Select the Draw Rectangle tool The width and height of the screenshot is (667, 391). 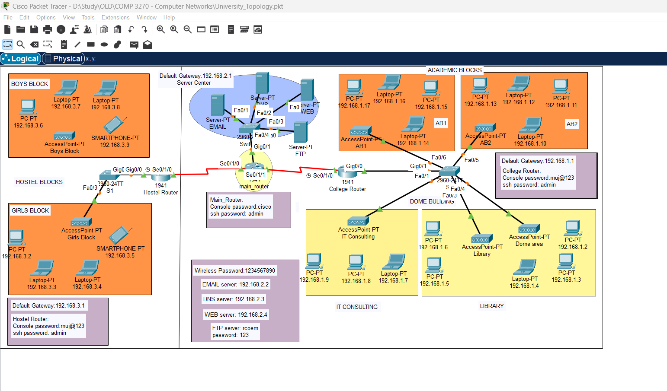[x=91, y=45]
